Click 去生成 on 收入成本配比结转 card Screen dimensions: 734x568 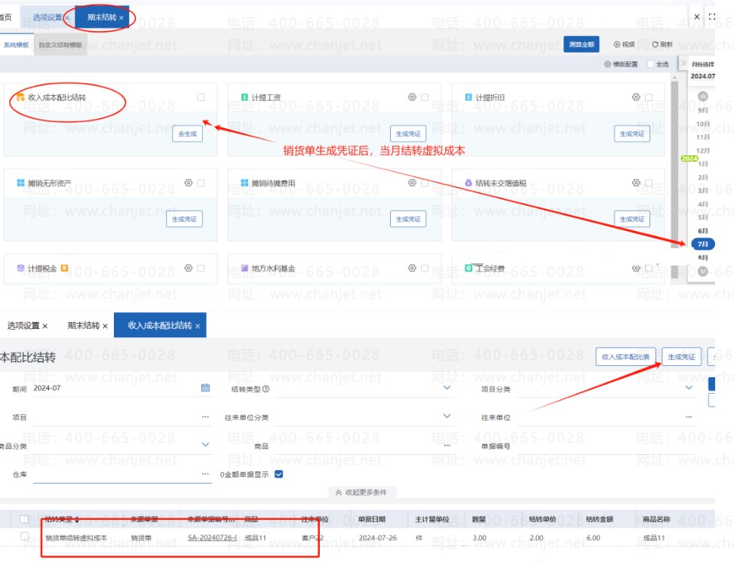point(187,134)
